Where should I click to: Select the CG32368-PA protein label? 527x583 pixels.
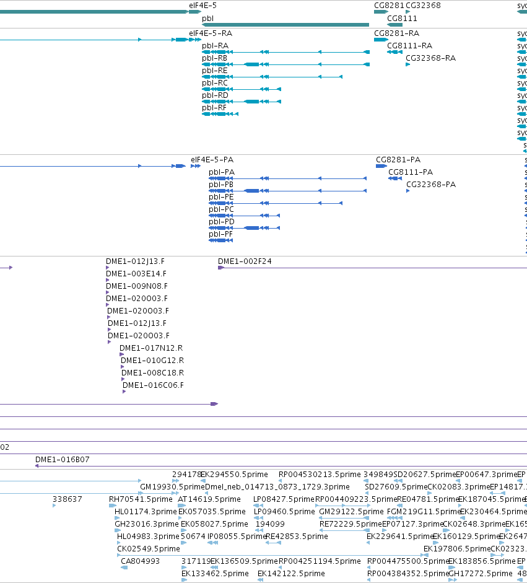[431, 185]
